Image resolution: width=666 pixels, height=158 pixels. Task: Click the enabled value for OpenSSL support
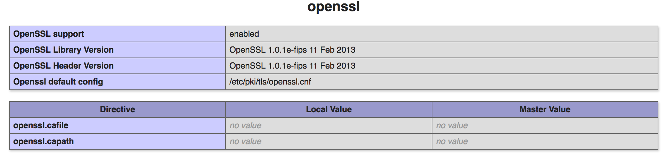(244, 34)
